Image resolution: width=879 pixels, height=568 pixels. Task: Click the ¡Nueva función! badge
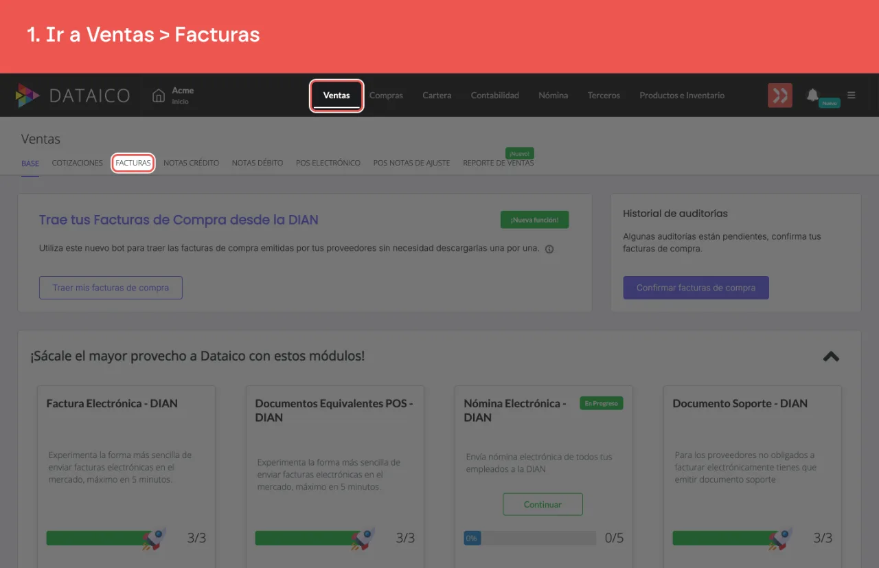pyautogui.click(x=535, y=220)
